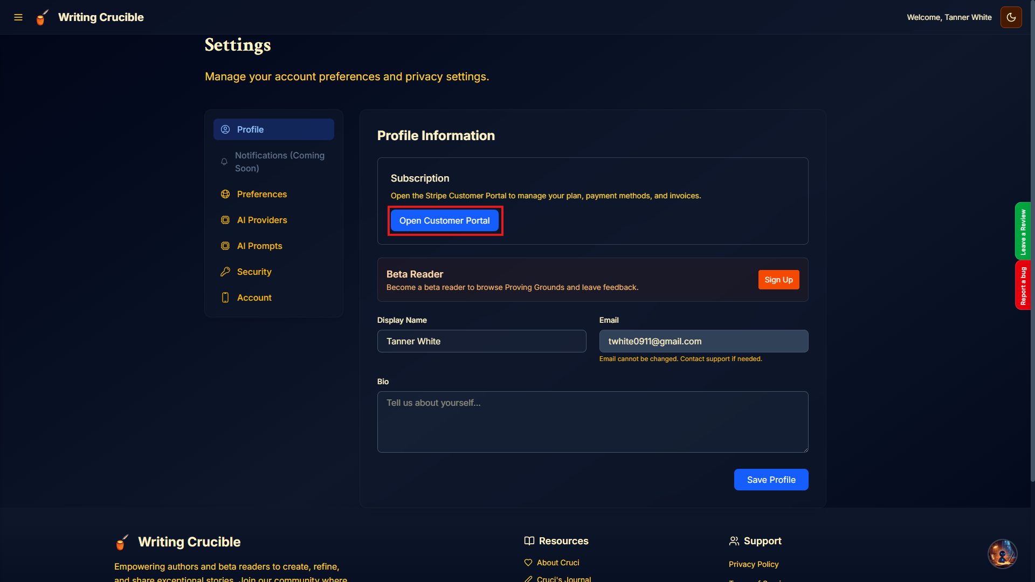
Task: Click the Writing Crucible logo icon
Action: 42,17
